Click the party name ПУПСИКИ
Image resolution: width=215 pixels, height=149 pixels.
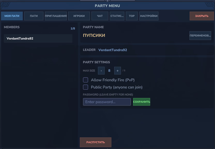[x=94, y=35]
